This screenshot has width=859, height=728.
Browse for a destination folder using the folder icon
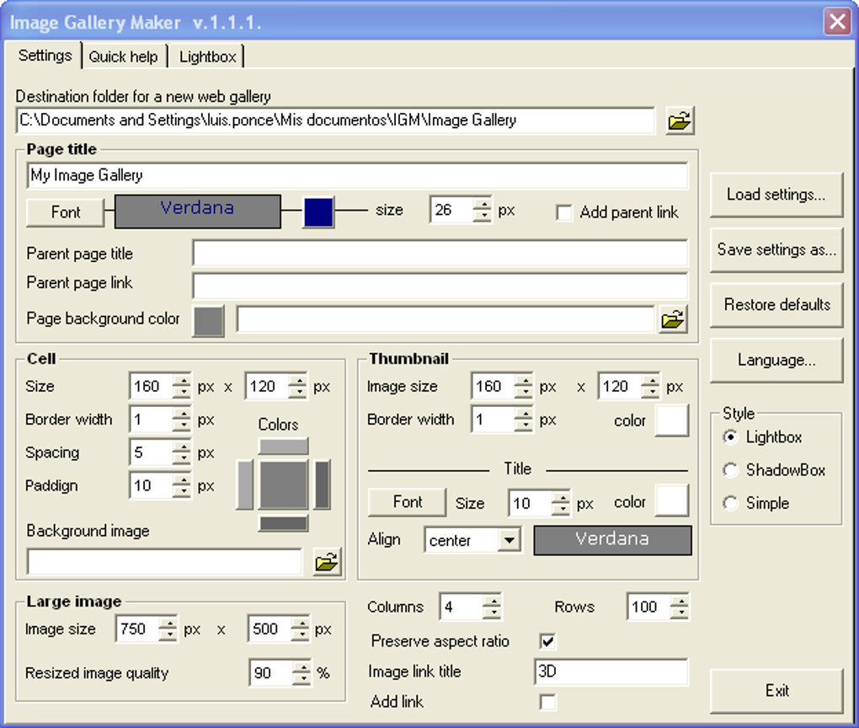tap(679, 120)
